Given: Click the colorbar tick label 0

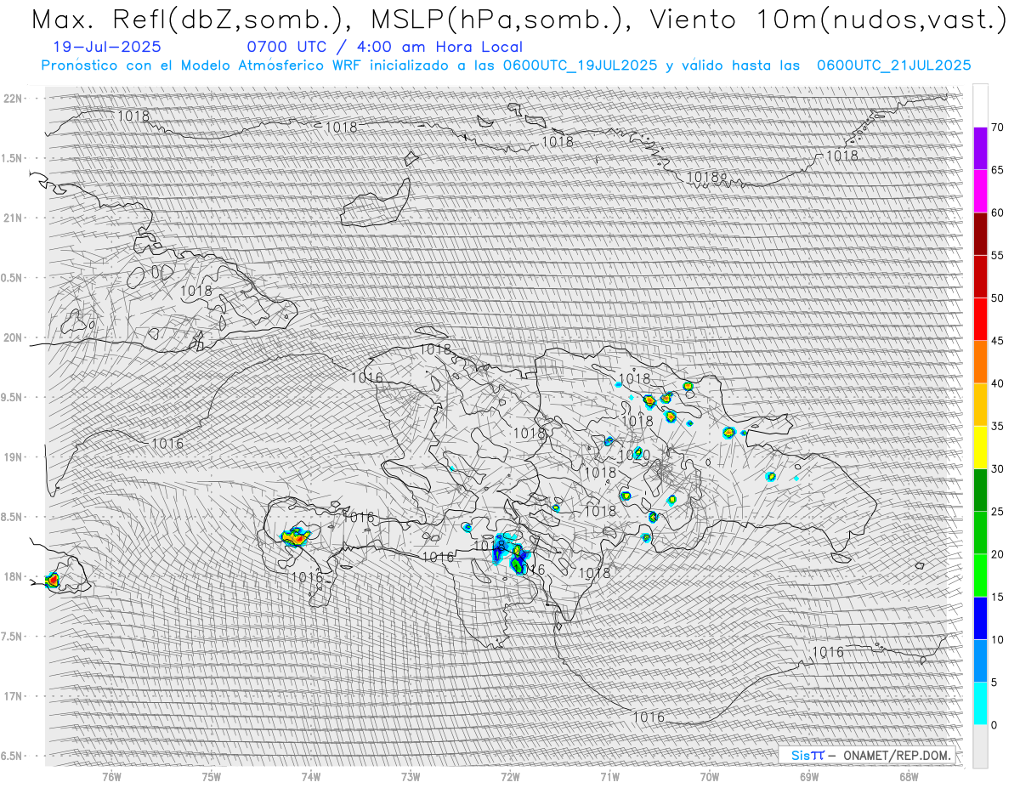Looking at the screenshot, I should click(x=994, y=725).
